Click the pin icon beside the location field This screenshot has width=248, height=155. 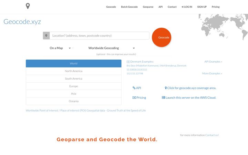coord(46,35)
